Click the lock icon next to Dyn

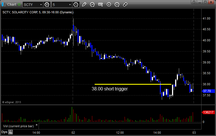pos(11,132)
